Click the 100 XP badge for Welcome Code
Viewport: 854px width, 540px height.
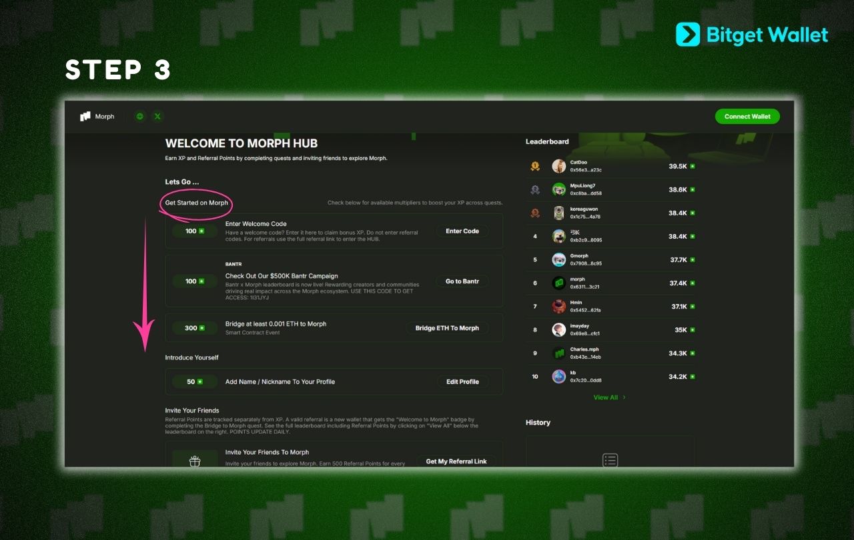pyautogui.click(x=195, y=231)
